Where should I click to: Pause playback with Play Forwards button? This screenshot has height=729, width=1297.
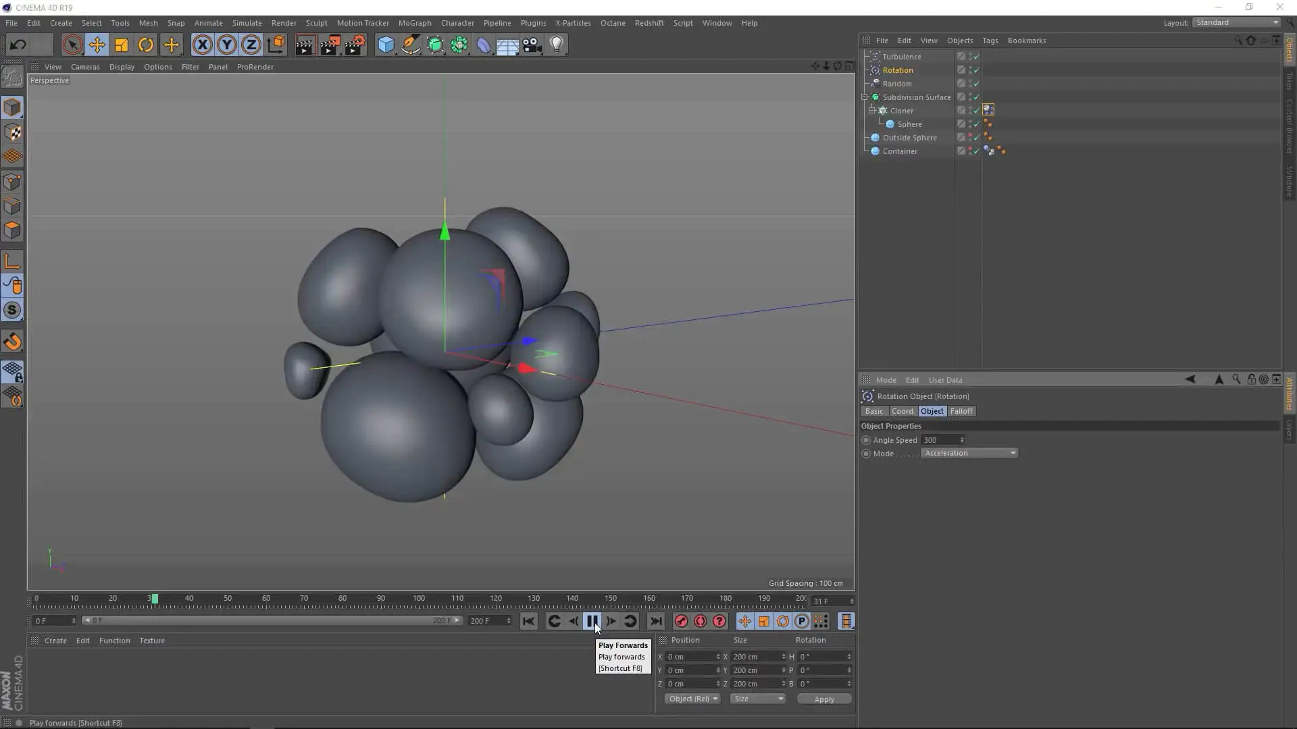(592, 621)
